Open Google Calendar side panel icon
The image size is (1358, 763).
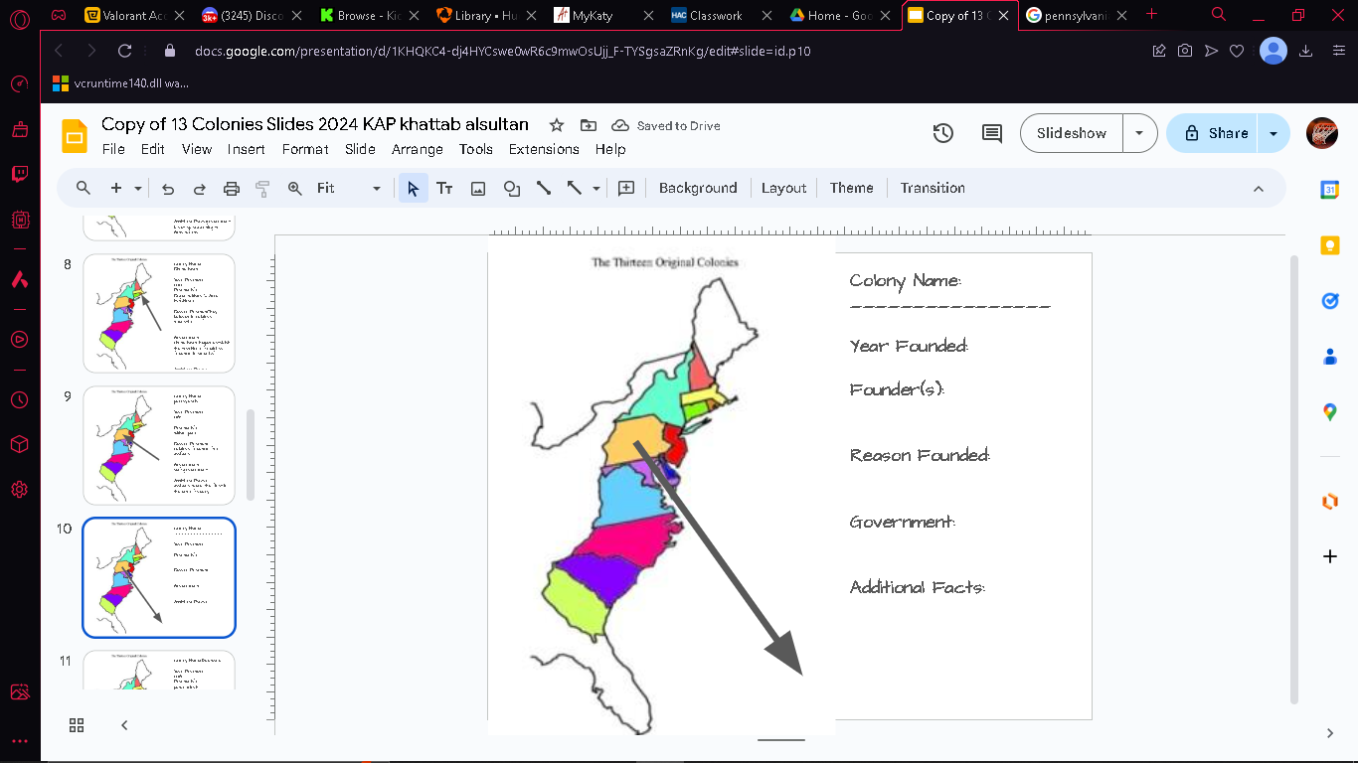(1330, 190)
